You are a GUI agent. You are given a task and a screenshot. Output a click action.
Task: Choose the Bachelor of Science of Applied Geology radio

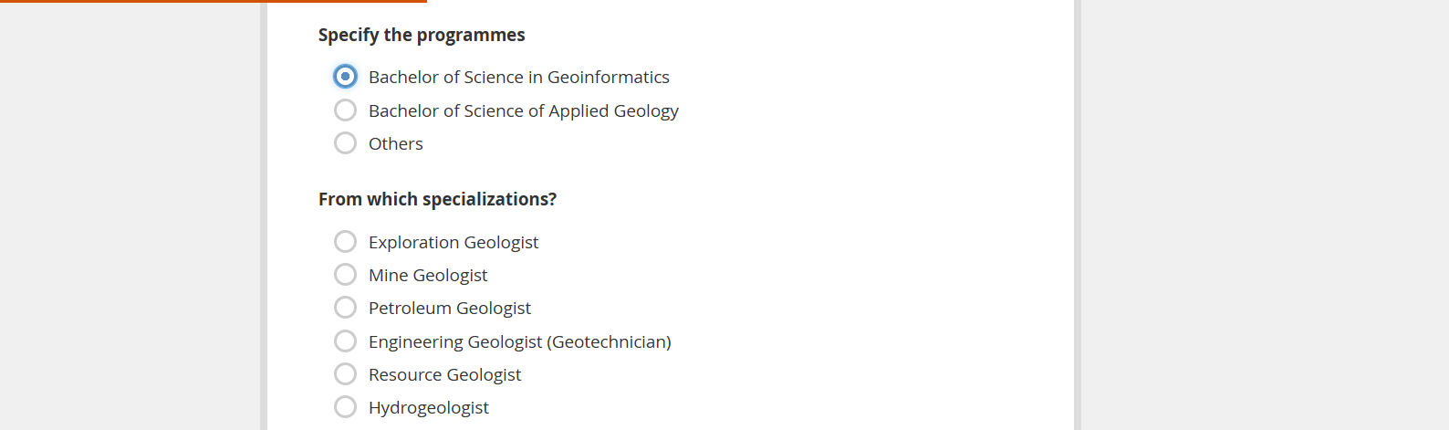pos(345,110)
